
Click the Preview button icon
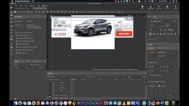[167, 6]
